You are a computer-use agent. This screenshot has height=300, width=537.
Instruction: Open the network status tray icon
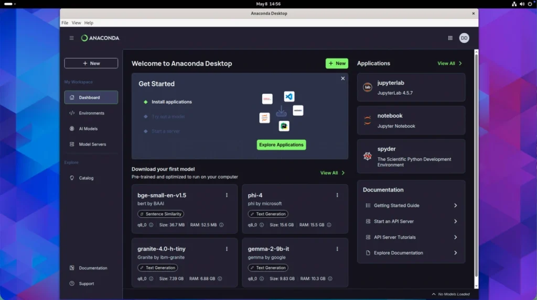point(514,4)
